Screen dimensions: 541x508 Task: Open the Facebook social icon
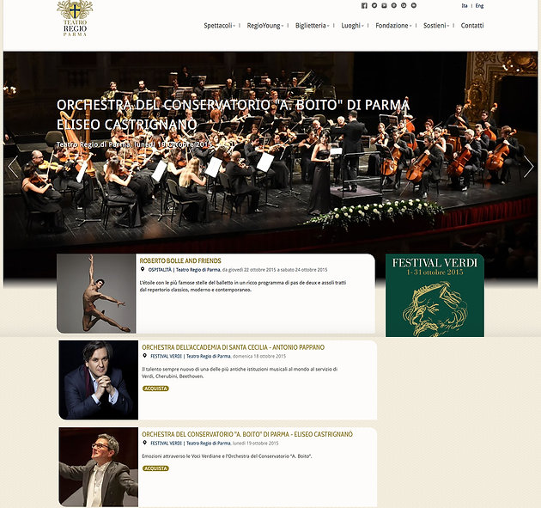click(364, 5)
